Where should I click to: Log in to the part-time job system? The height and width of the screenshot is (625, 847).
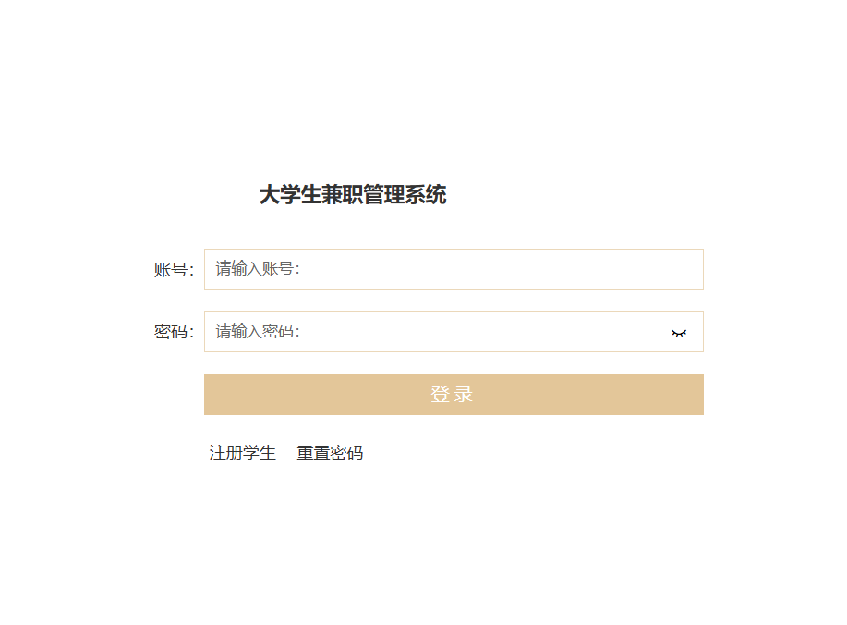tap(454, 395)
